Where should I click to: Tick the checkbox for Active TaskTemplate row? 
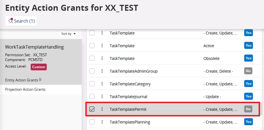tap(92, 45)
